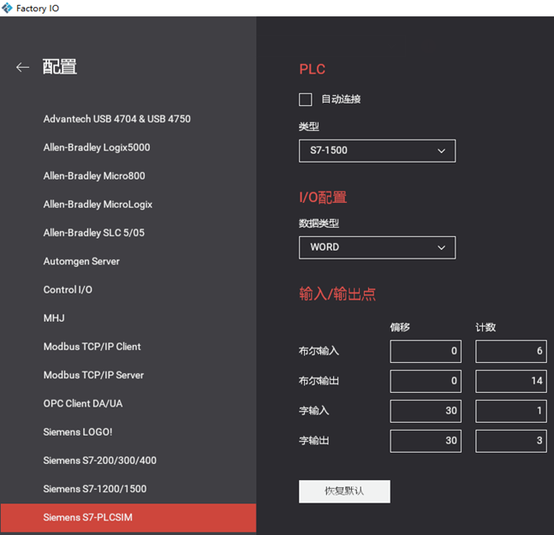Click the 配置 page title

[60, 67]
